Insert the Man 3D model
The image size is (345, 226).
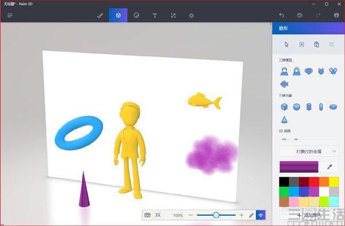(284, 71)
